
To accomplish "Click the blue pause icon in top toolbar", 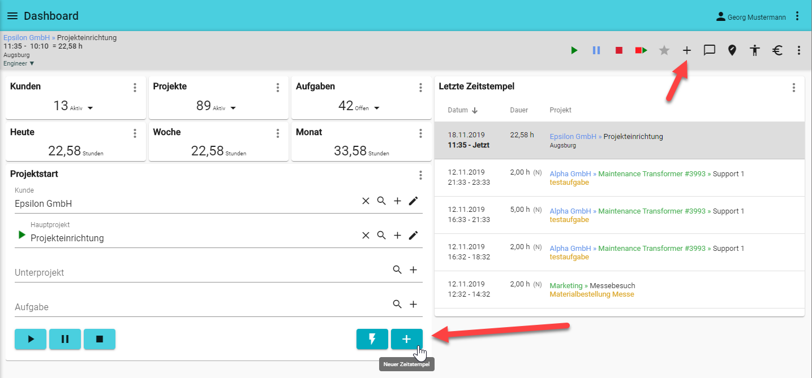I will 596,50.
